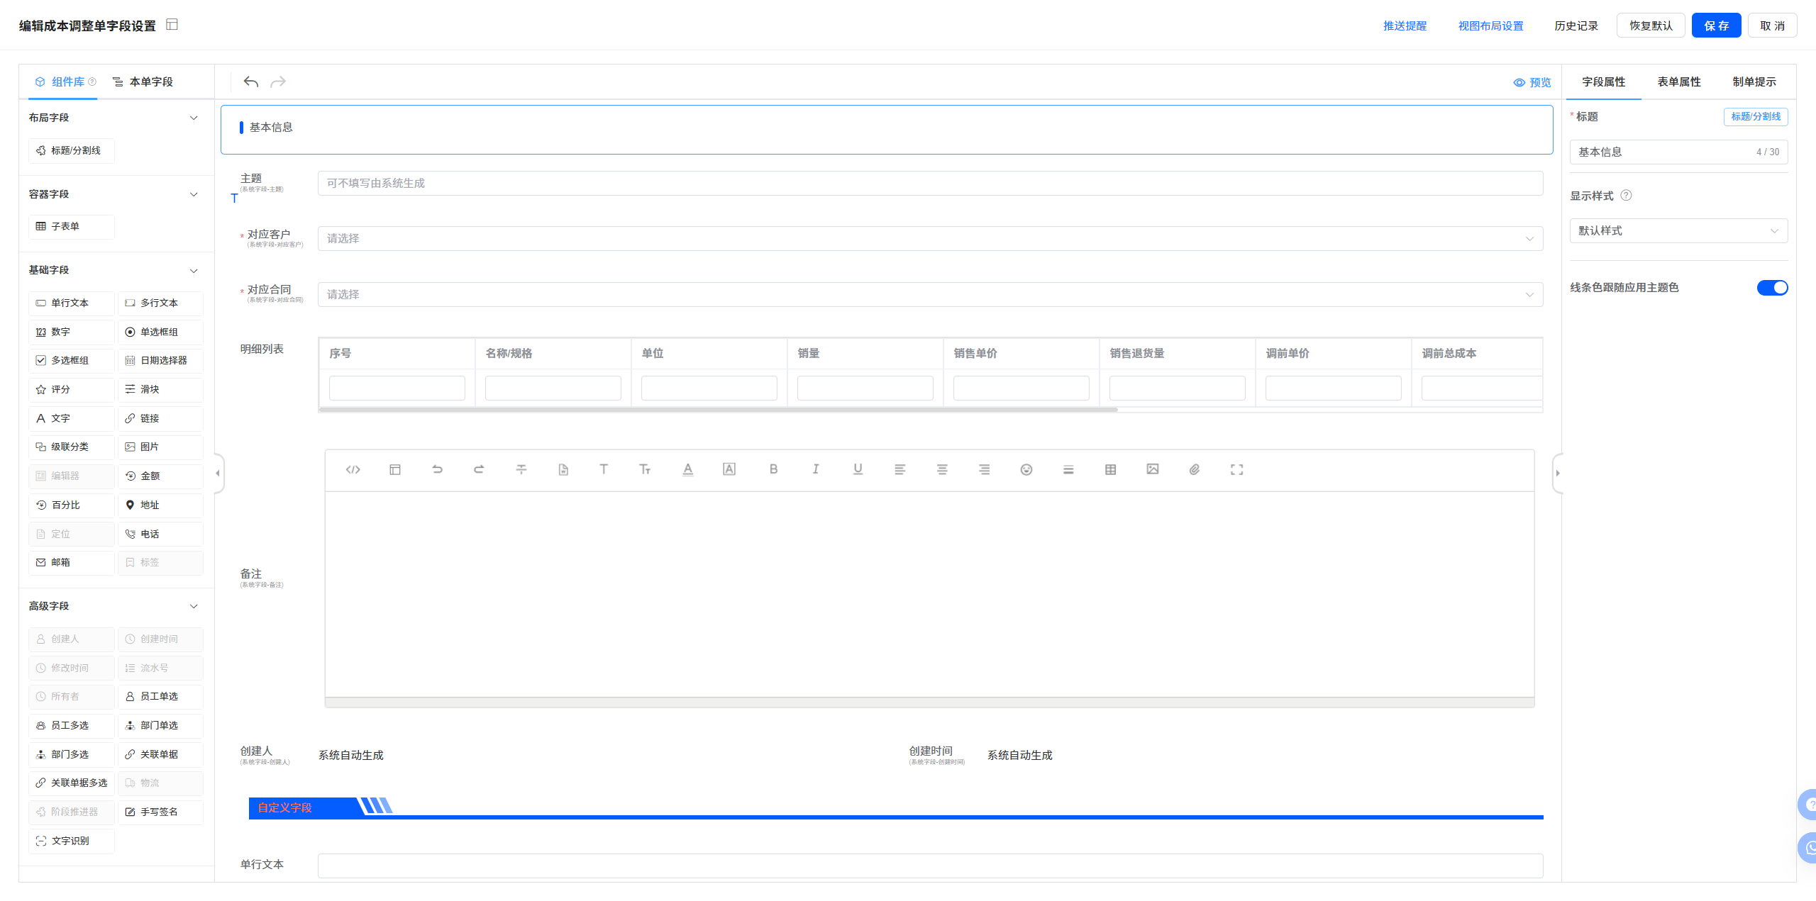Click the italic icon in editor toolbar

click(x=815, y=469)
